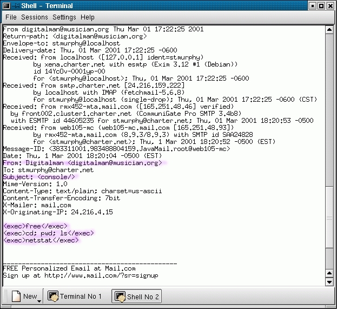Switch to Shell No 2 session
The image size is (337, 309).
tap(136, 296)
